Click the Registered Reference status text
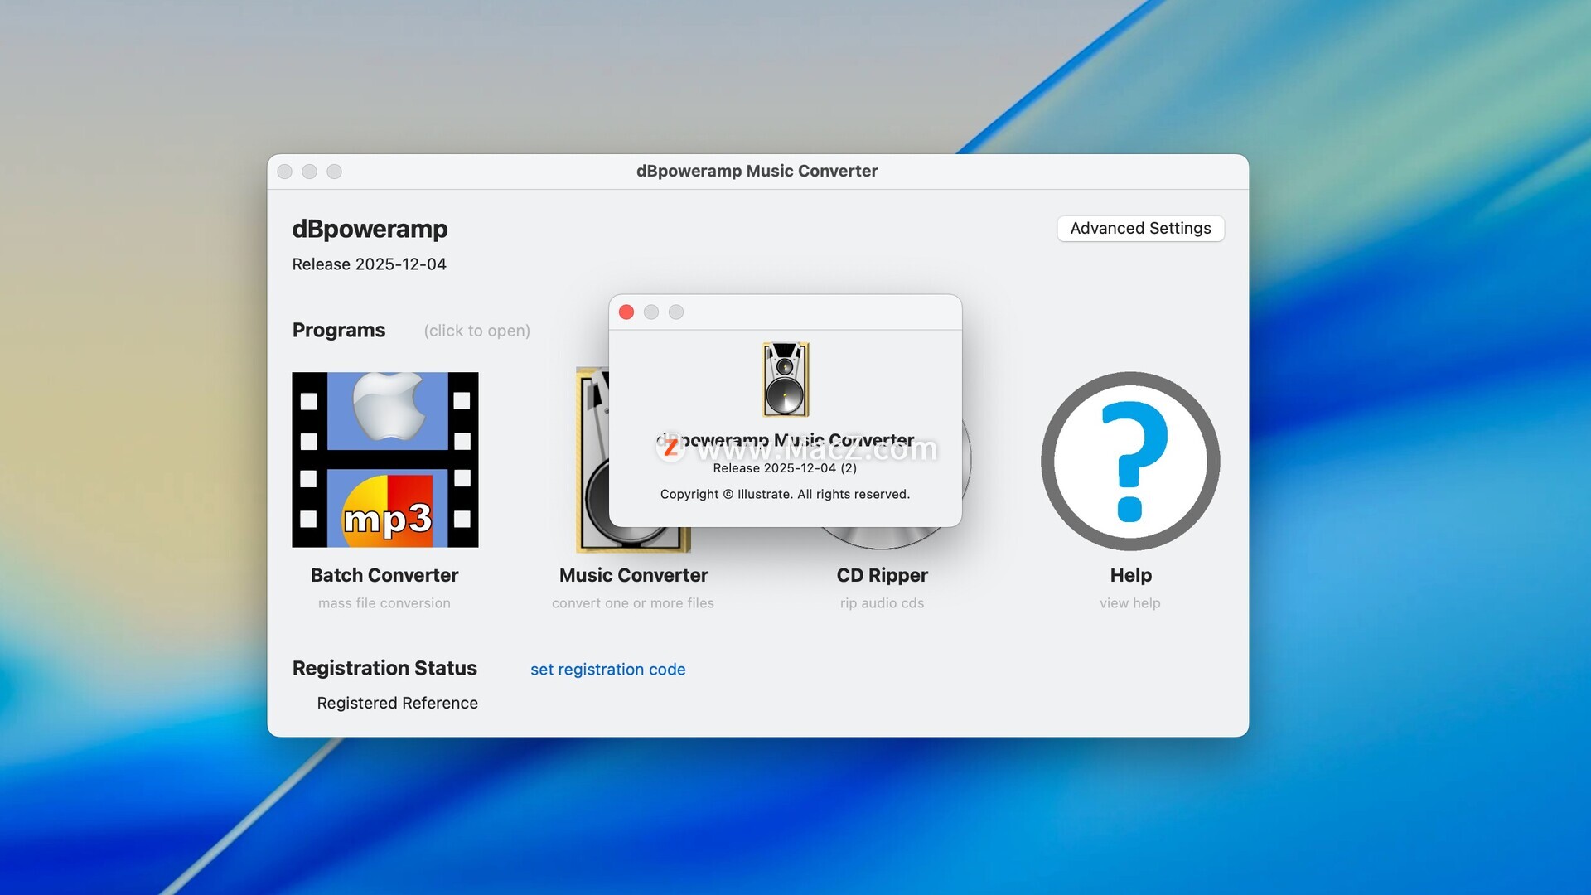 [x=397, y=704]
